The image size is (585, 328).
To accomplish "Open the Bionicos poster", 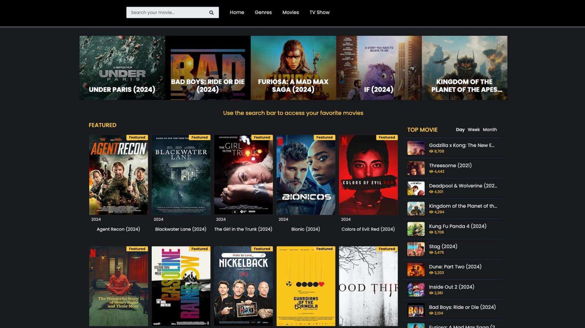I will [x=306, y=175].
